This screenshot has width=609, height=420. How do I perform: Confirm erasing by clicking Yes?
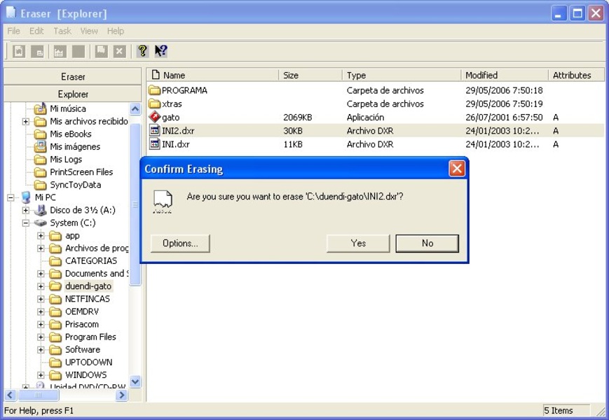358,243
